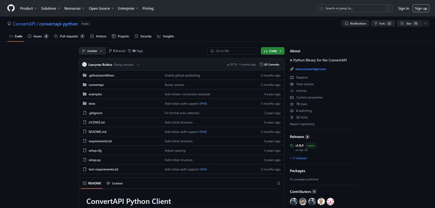Open the Custom properties link
435x208 pixels.
click(x=309, y=97)
